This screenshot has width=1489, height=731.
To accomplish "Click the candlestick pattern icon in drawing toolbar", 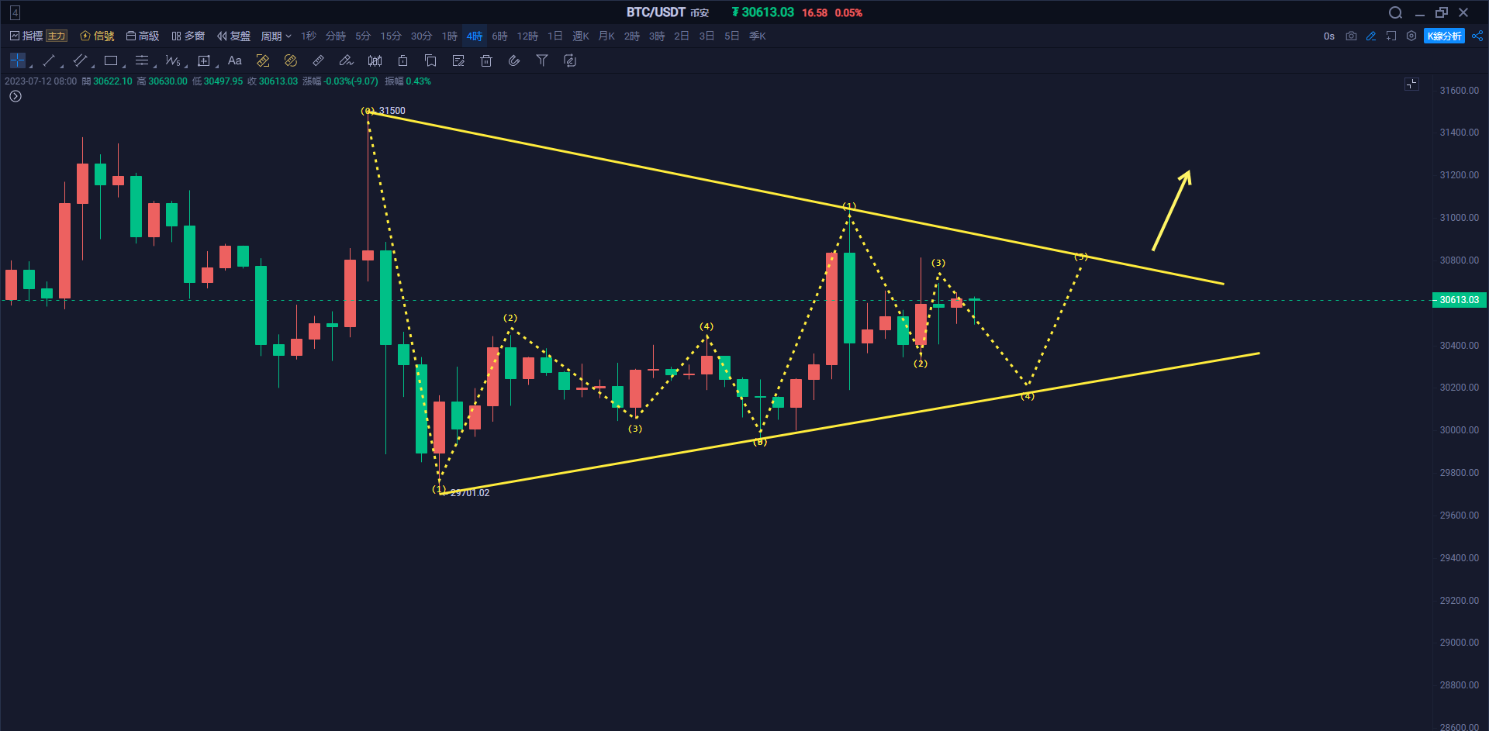I will [x=375, y=60].
